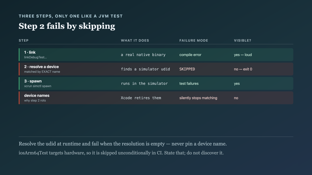Select the '1 · link' row title

pos(30,52)
